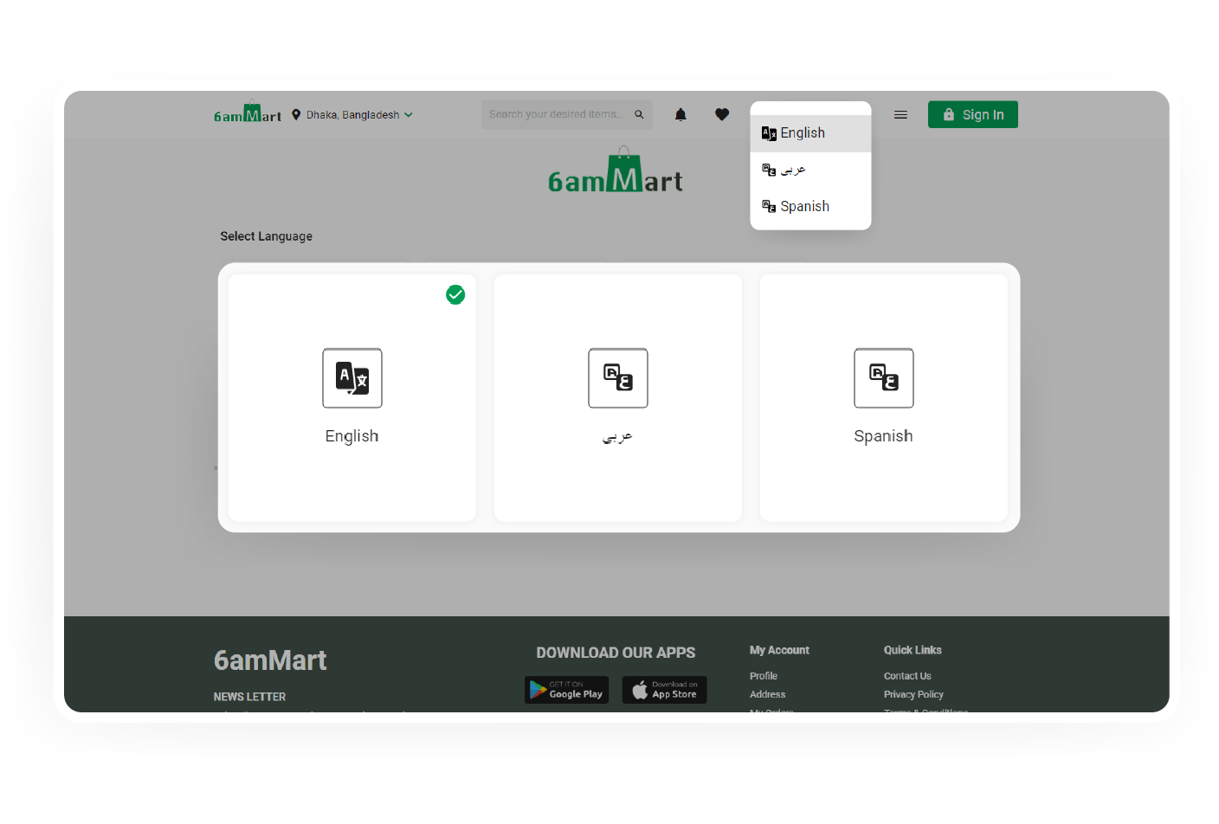Open the hamburger menu icon
This screenshot has height=824, width=1219.
(900, 114)
